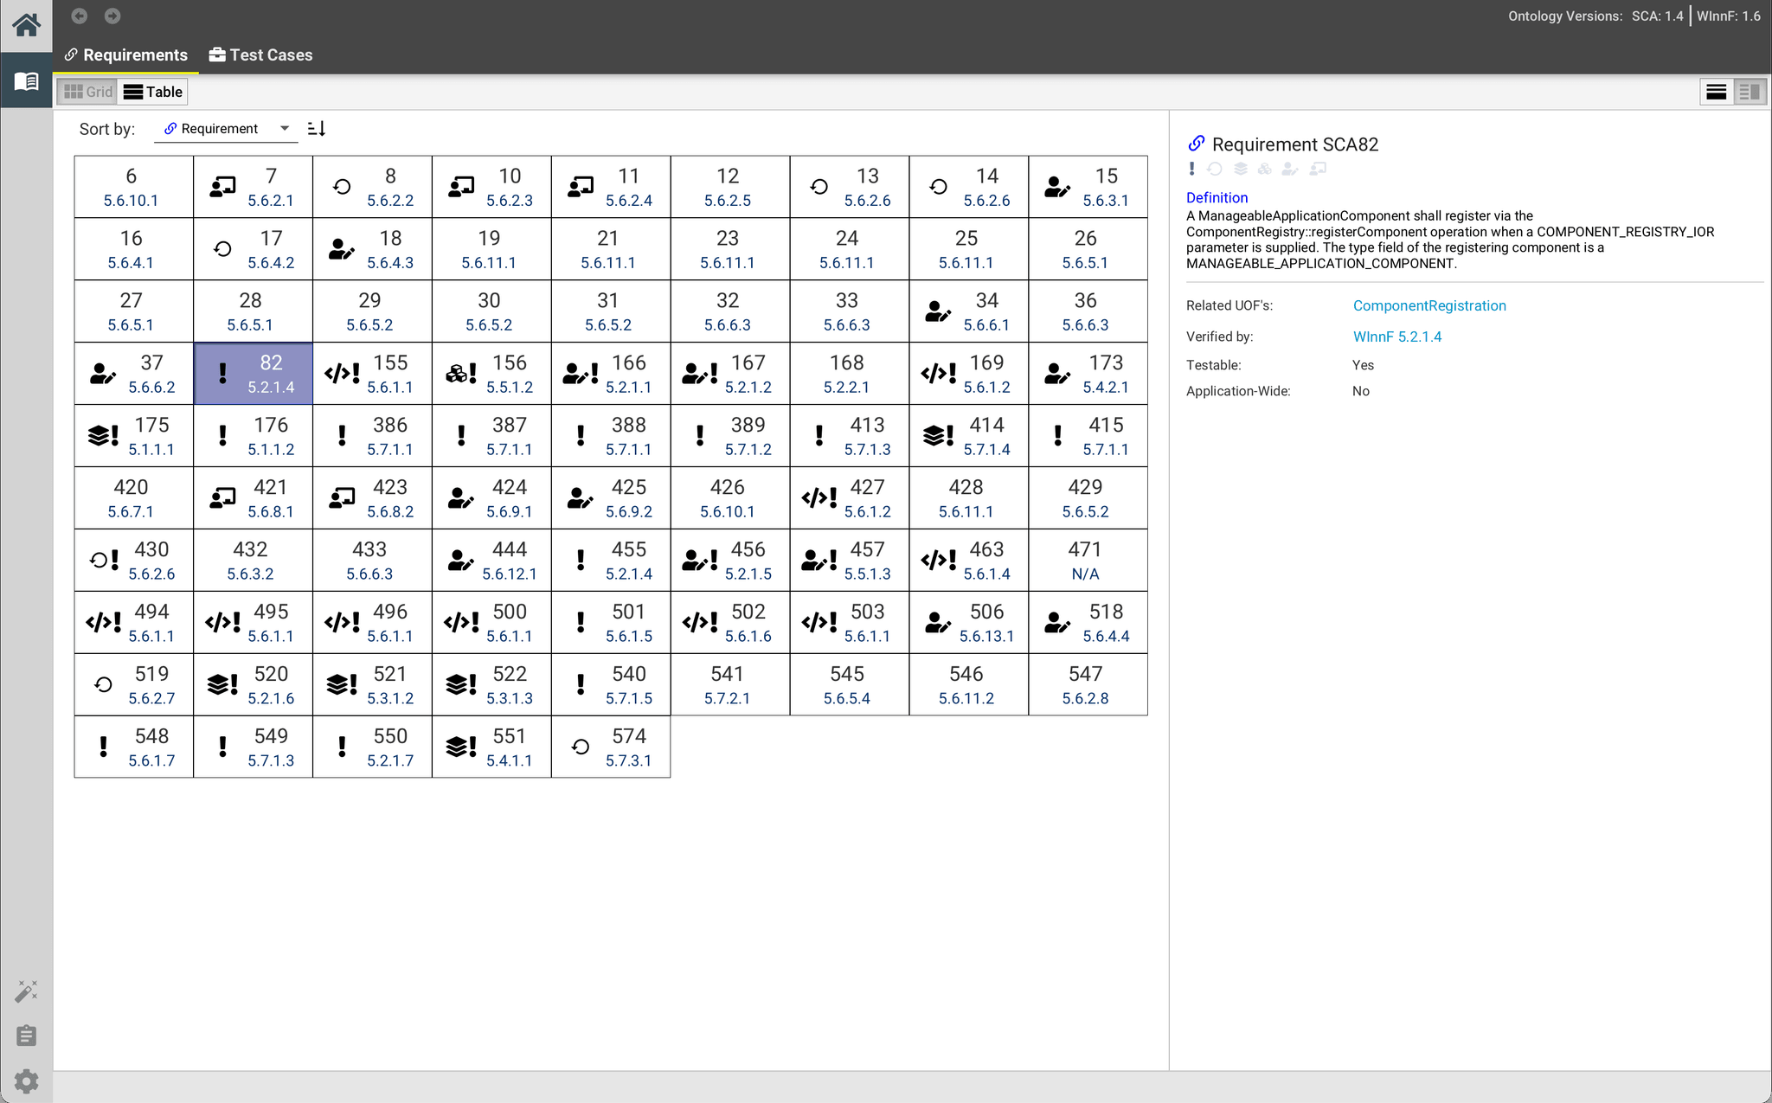Switch to Grid layout view
The height and width of the screenshot is (1103, 1772).
[87, 91]
